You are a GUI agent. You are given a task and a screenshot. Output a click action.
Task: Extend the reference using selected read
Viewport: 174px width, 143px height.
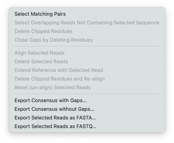point(87,70)
